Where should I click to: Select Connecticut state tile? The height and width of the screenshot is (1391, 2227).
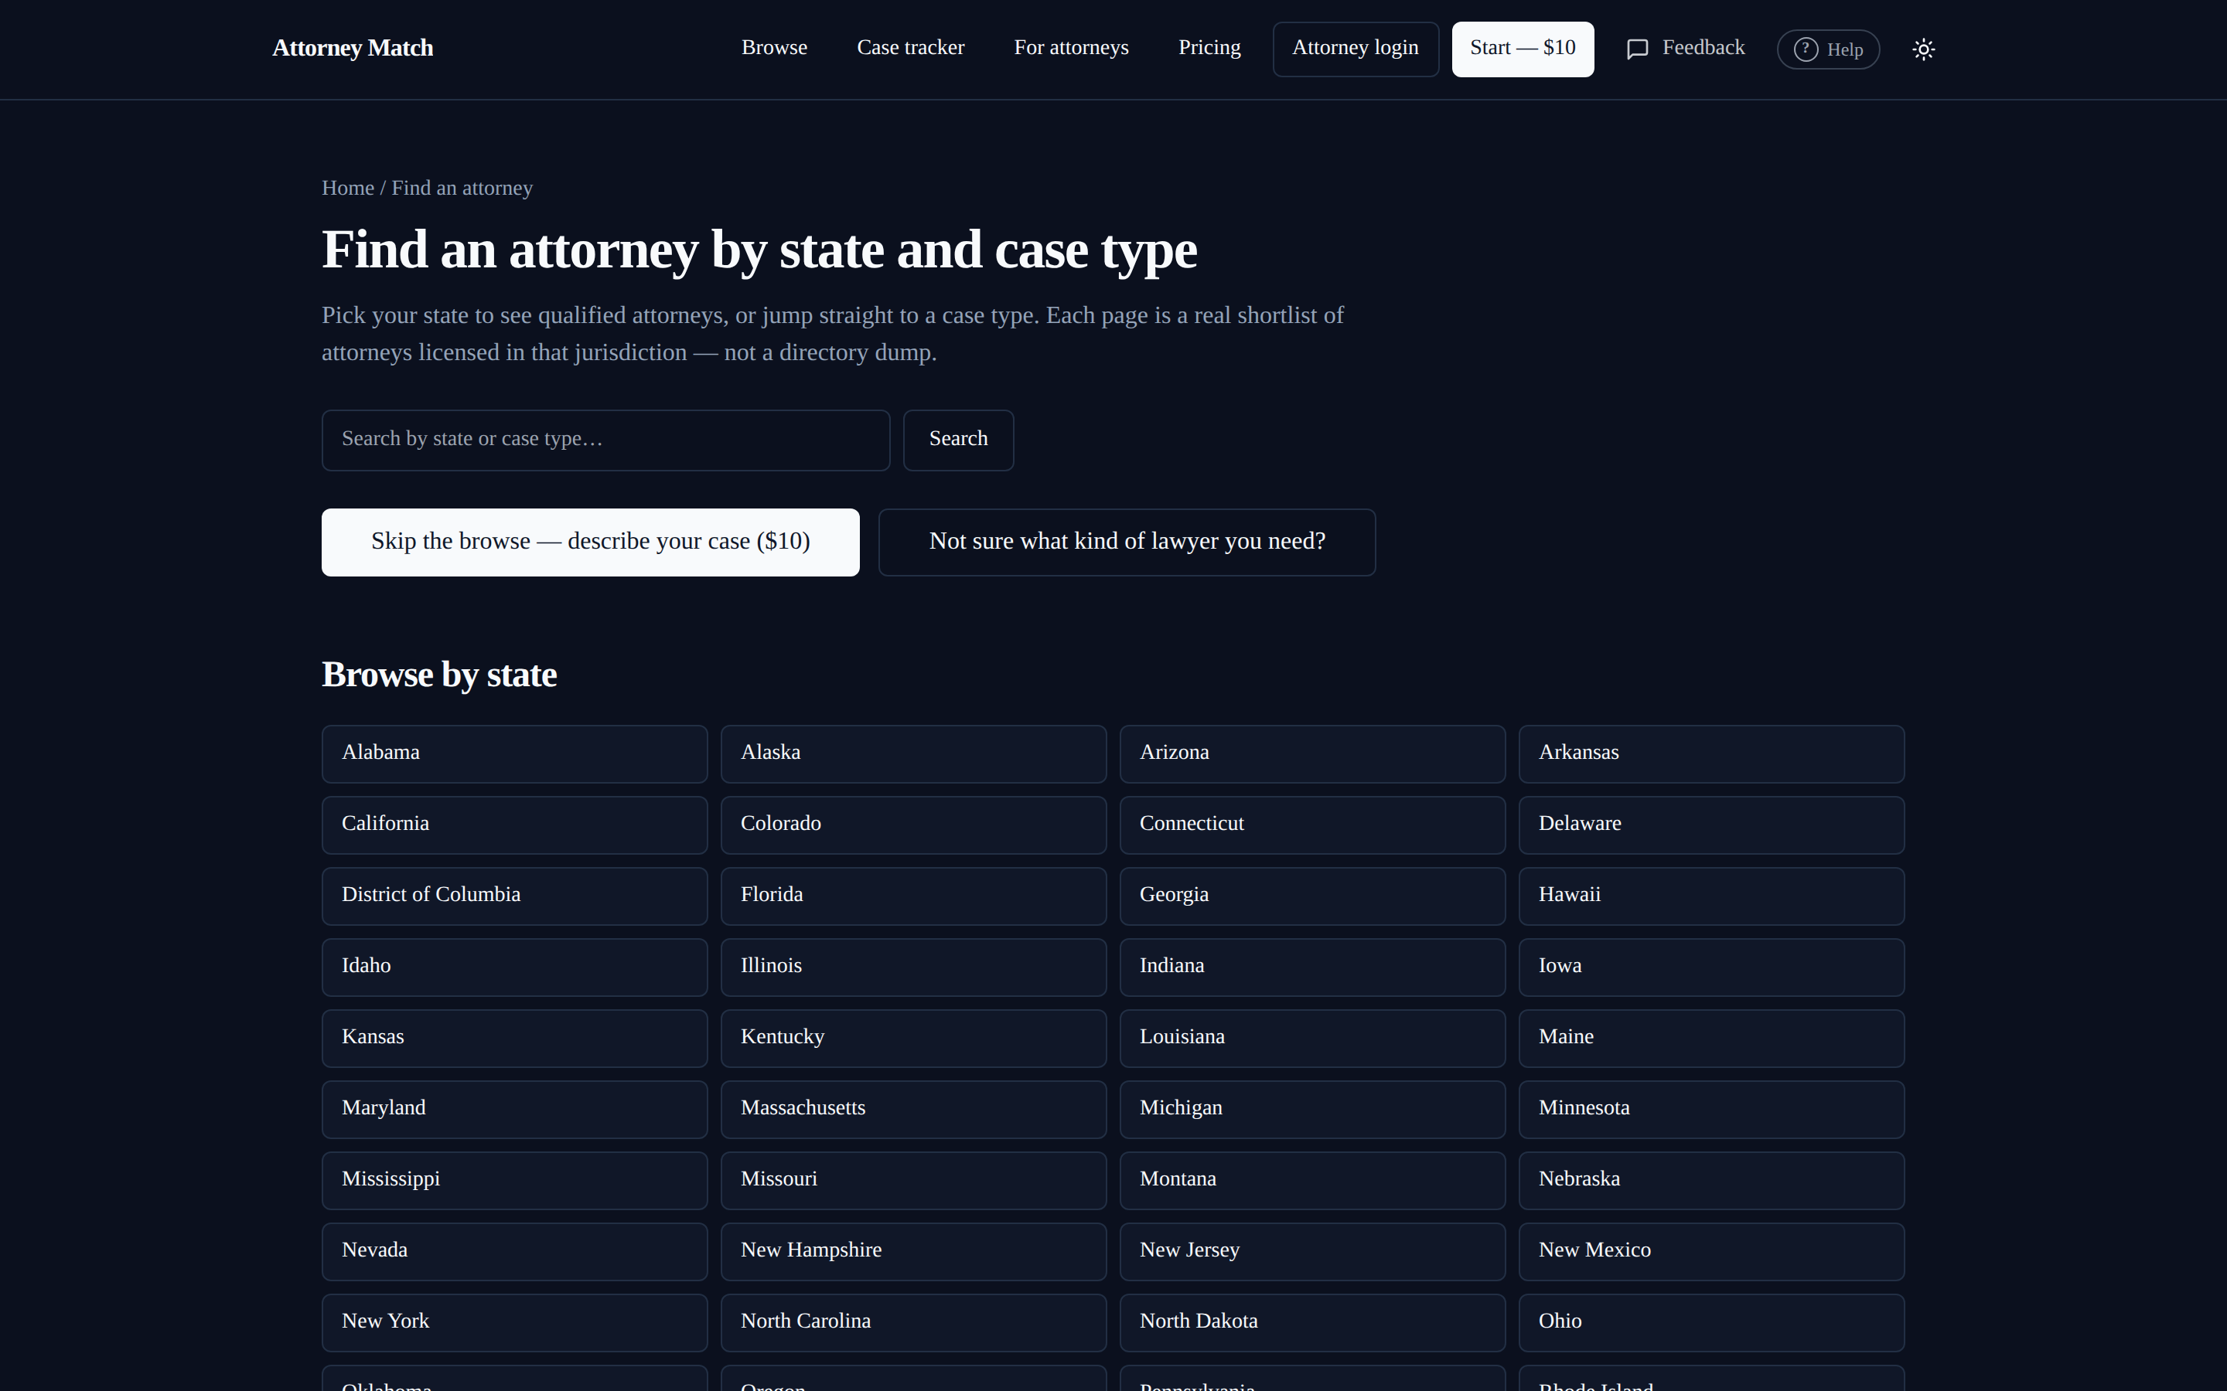1312,825
